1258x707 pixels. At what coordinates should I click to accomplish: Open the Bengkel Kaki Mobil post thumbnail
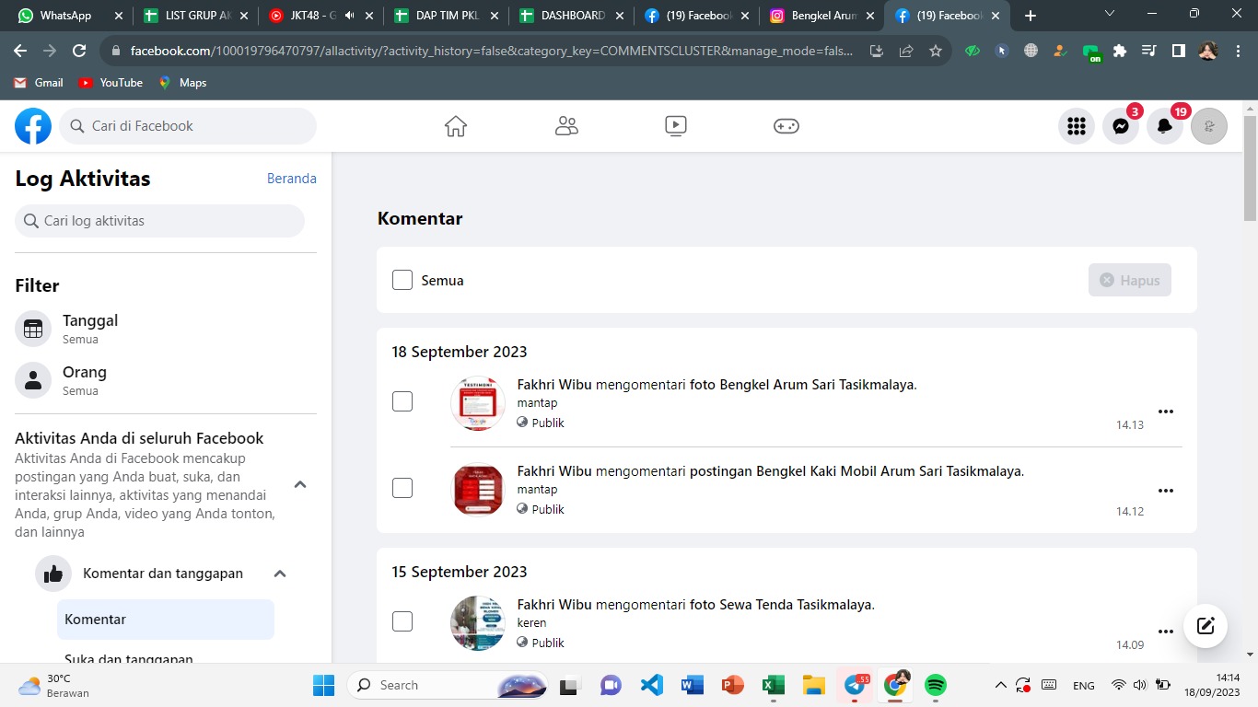tap(478, 490)
